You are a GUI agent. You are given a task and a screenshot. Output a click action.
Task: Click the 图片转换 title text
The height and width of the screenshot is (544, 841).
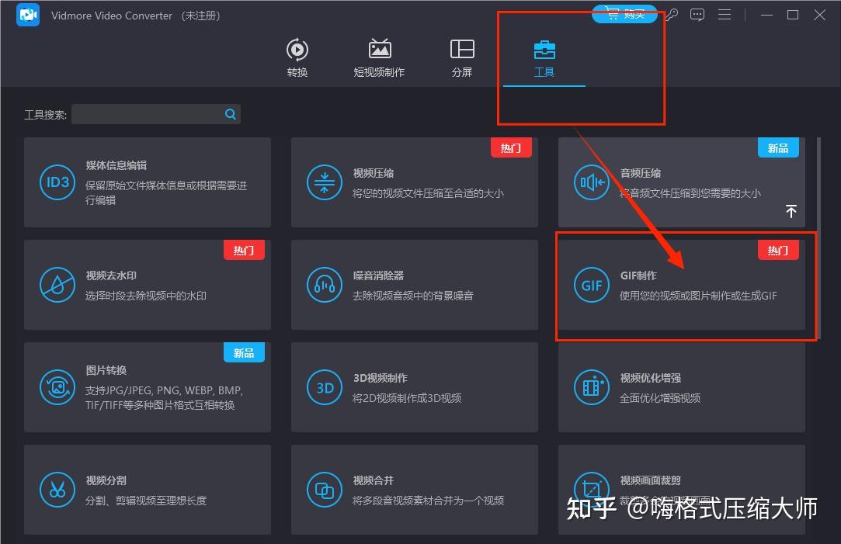(106, 370)
